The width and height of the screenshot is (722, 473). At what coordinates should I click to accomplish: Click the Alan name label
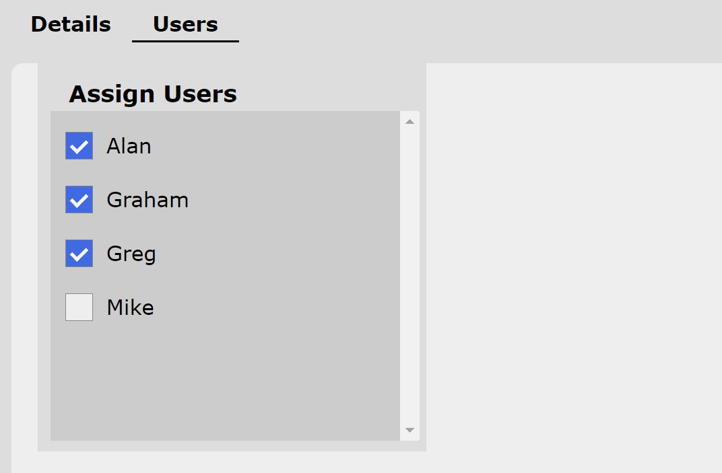[x=129, y=146]
